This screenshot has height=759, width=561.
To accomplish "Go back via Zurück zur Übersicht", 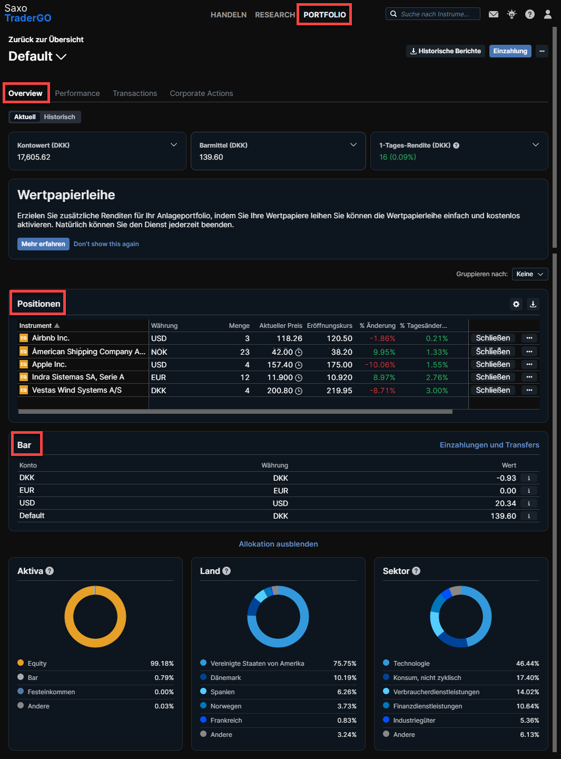I will (x=46, y=40).
